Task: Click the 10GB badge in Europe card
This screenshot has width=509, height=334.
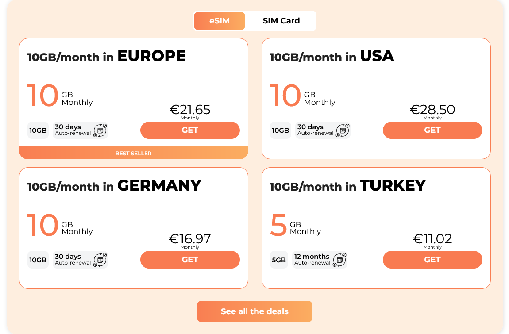Action: click(38, 131)
